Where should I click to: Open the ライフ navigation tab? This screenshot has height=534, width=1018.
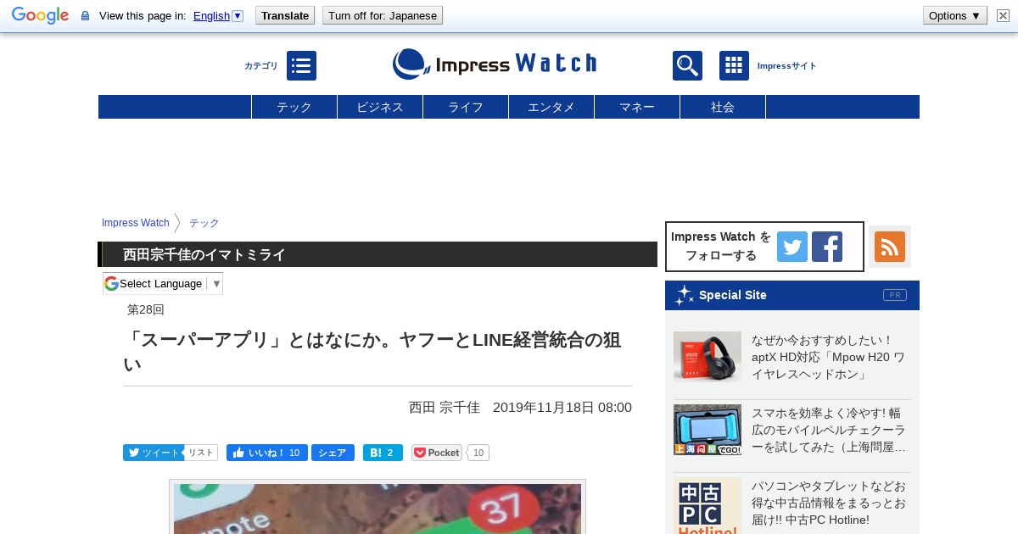tap(466, 107)
